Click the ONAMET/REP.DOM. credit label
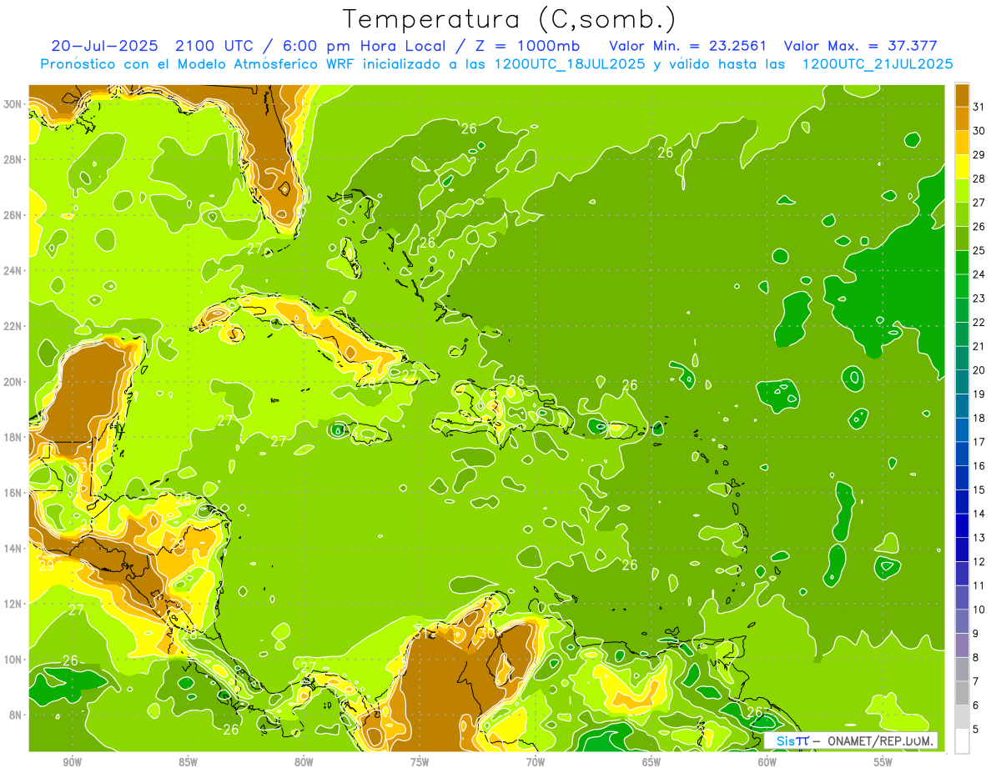Image resolution: width=1001 pixels, height=773 pixels. click(x=881, y=740)
